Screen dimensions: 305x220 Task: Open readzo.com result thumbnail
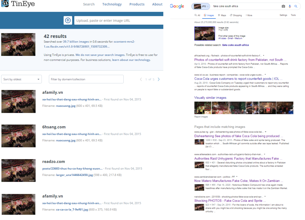click(19, 170)
